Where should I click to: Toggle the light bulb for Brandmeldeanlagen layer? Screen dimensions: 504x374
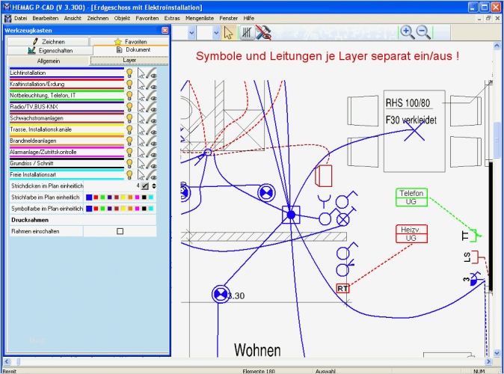click(129, 141)
